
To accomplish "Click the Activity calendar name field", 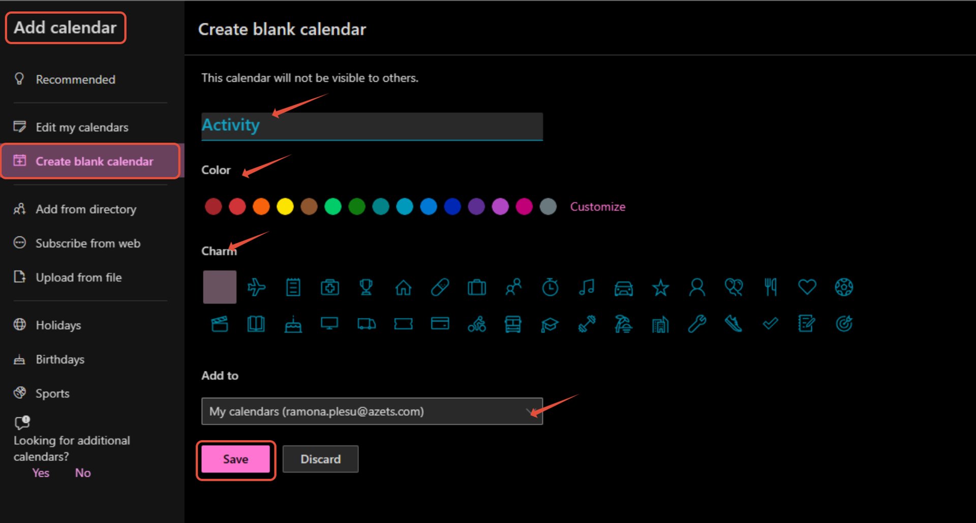I will pos(372,126).
